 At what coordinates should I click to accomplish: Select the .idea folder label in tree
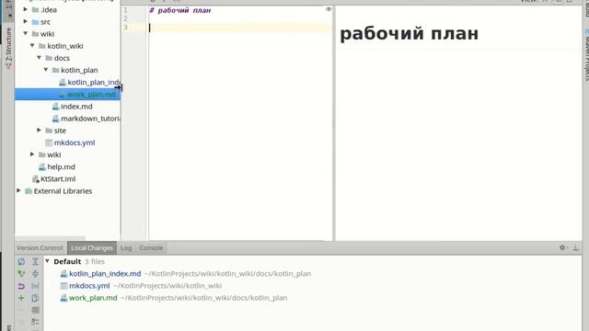pyautogui.click(x=49, y=10)
